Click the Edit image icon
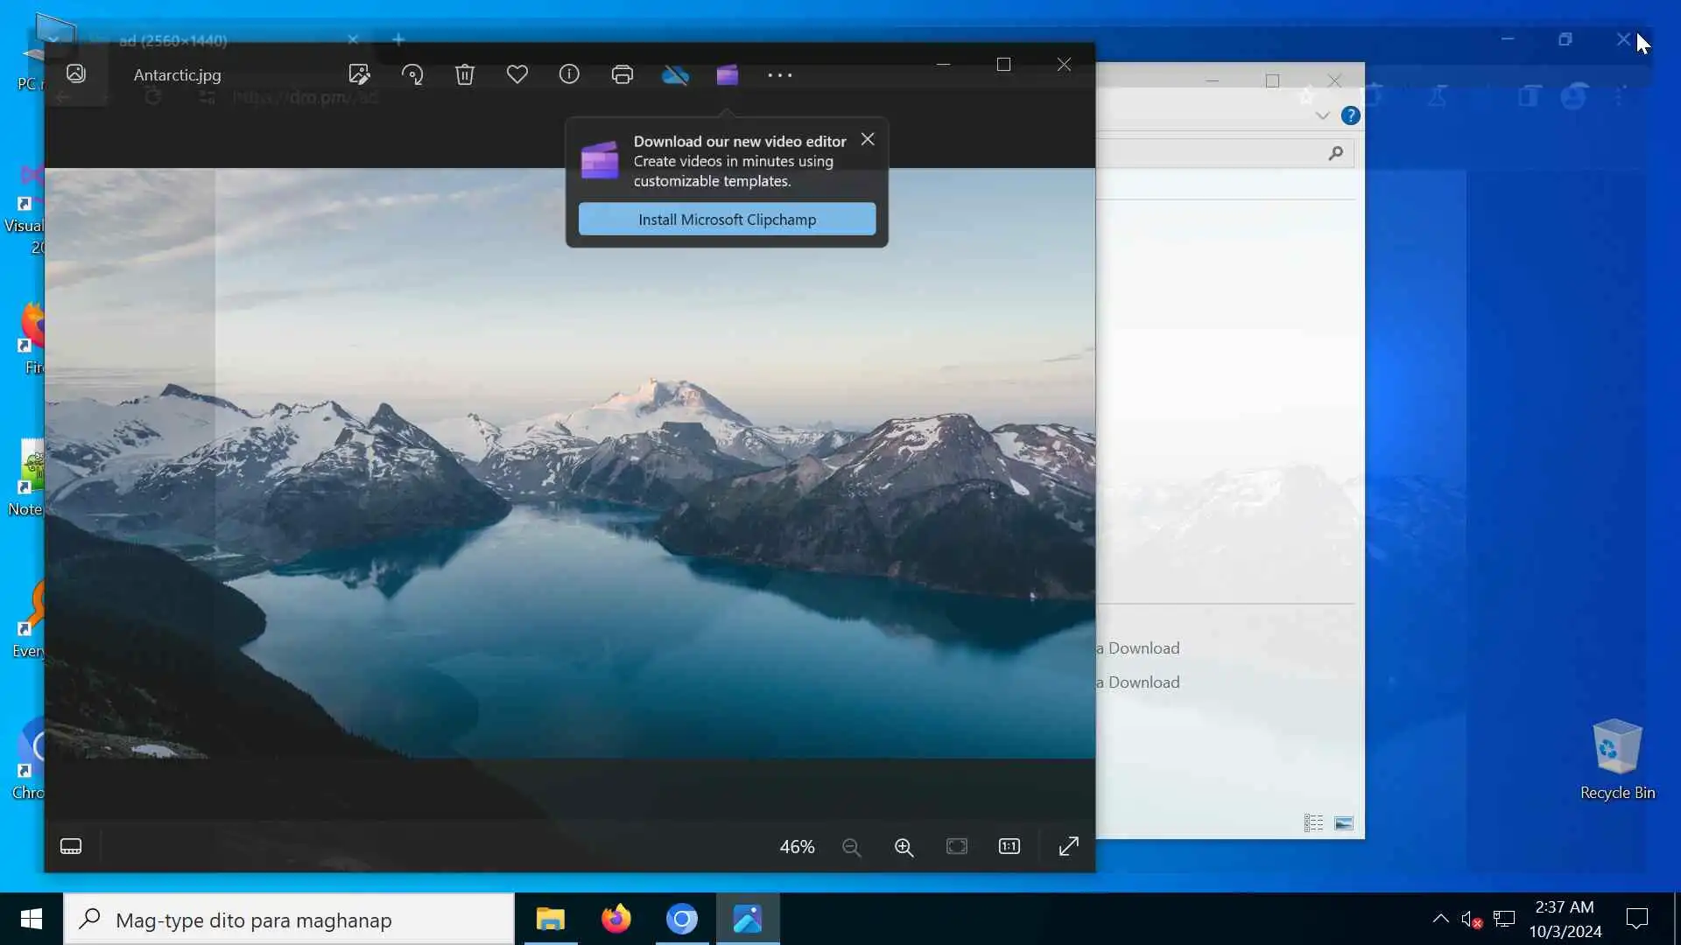This screenshot has width=1681, height=945. point(359,74)
